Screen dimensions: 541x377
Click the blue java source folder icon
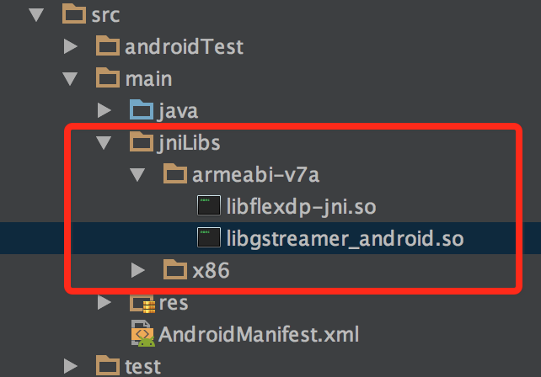click(142, 109)
